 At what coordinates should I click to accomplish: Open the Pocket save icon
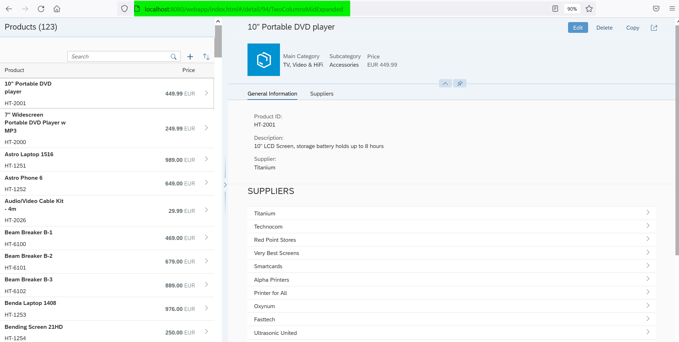click(x=656, y=9)
